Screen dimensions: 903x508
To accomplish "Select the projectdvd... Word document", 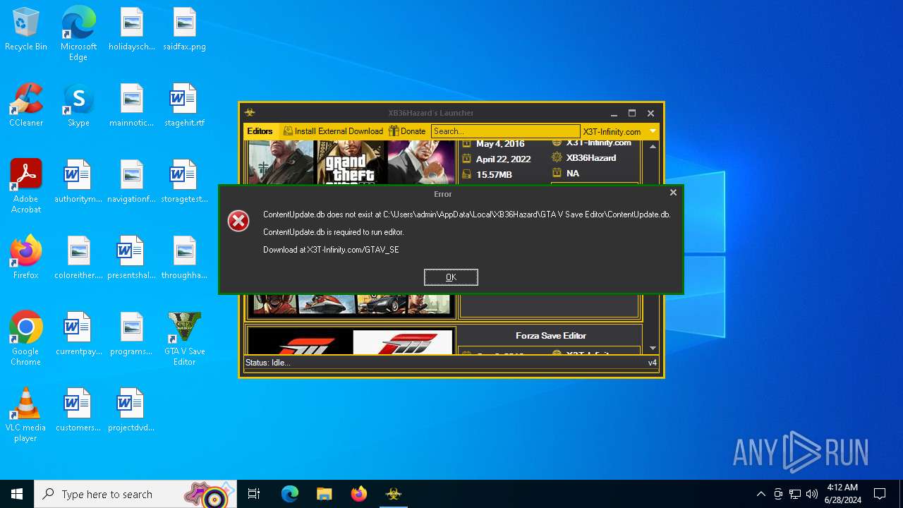I will coord(132,411).
